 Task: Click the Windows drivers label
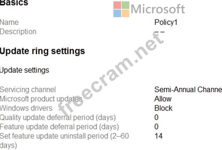pos(26,108)
